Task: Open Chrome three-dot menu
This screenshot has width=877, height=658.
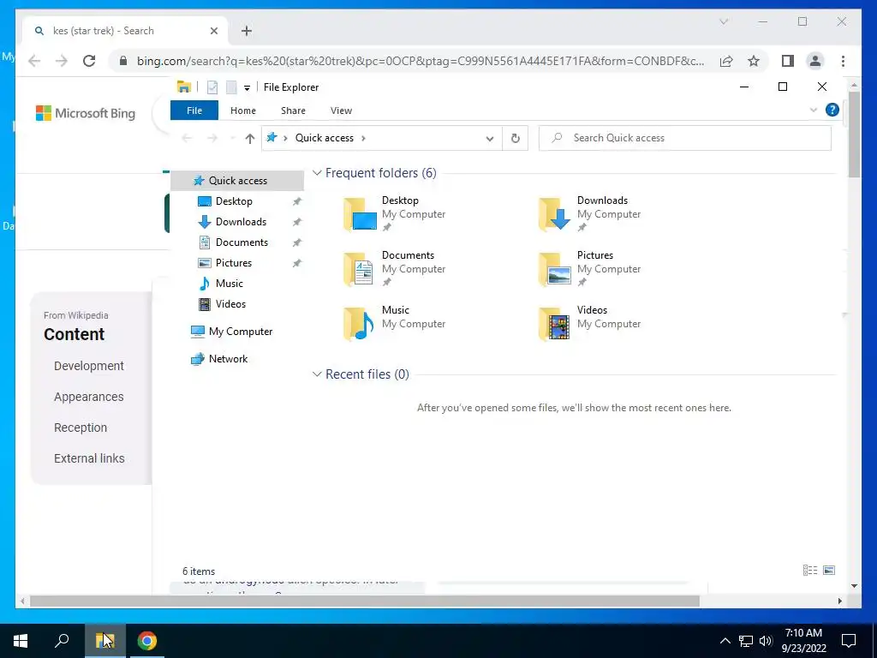Action: [x=843, y=61]
